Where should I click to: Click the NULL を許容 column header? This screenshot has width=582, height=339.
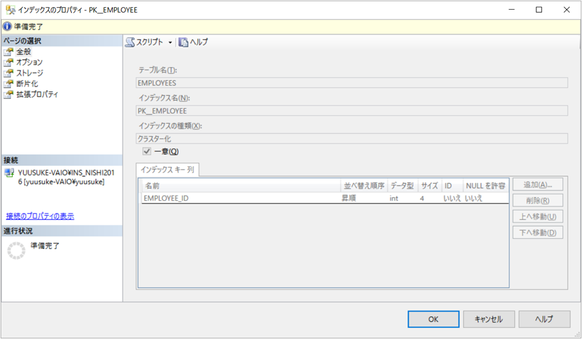coord(486,186)
